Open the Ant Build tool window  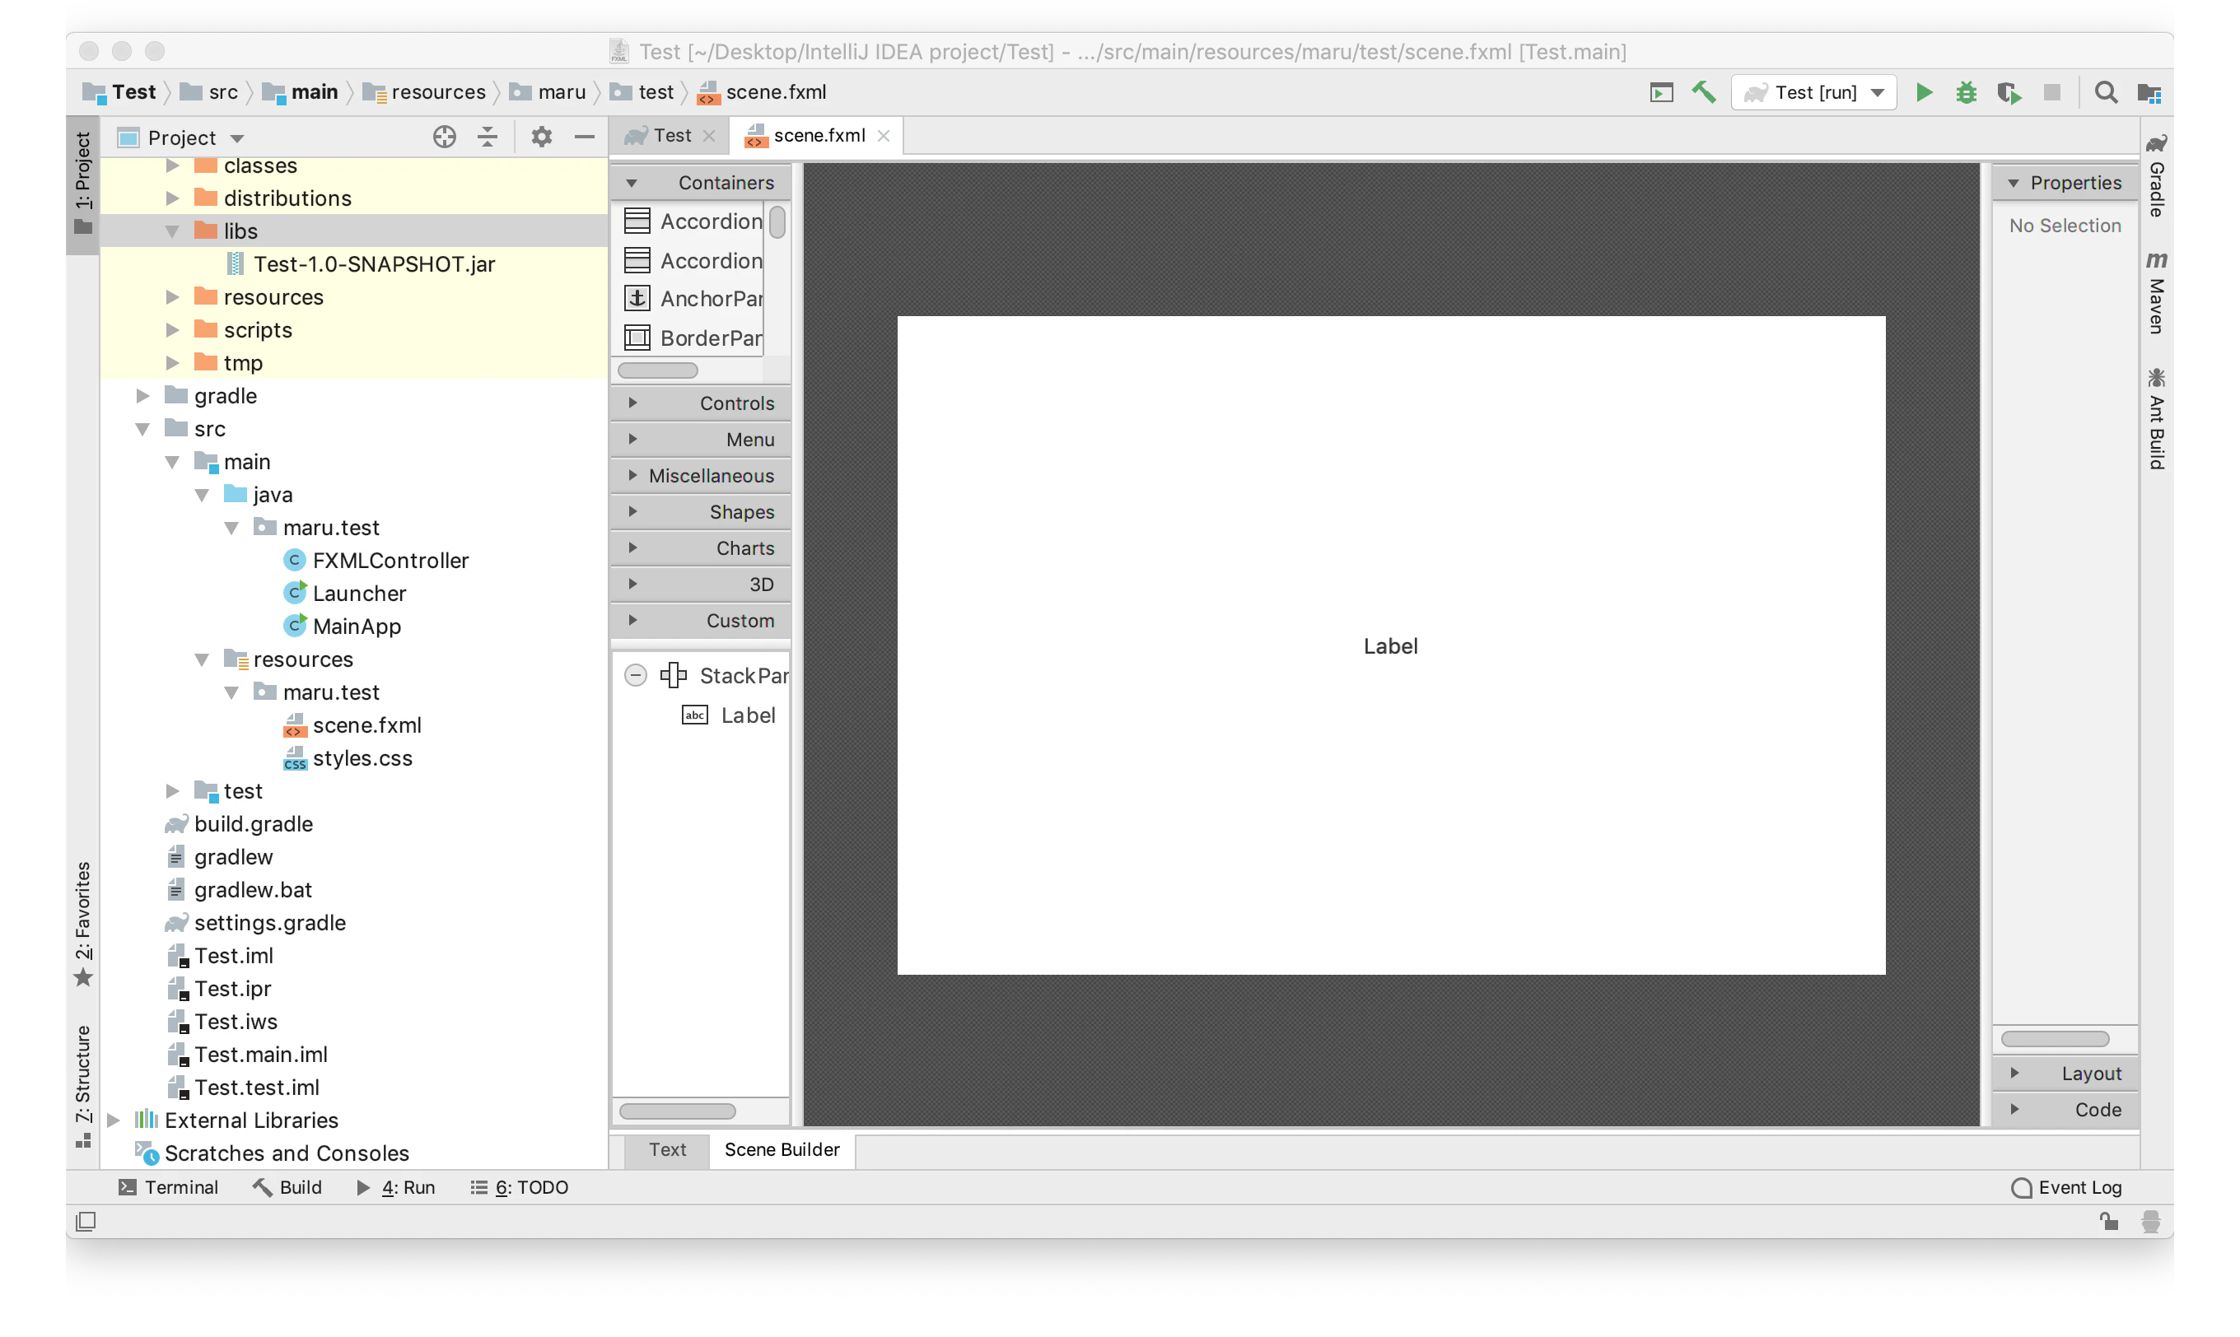tap(2157, 419)
